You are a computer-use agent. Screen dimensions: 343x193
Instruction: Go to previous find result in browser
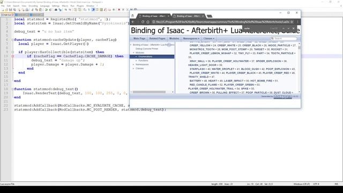[284, 28]
